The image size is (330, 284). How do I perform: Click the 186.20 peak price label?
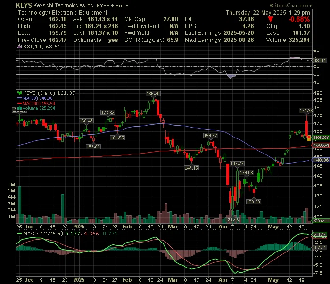(x=153, y=94)
